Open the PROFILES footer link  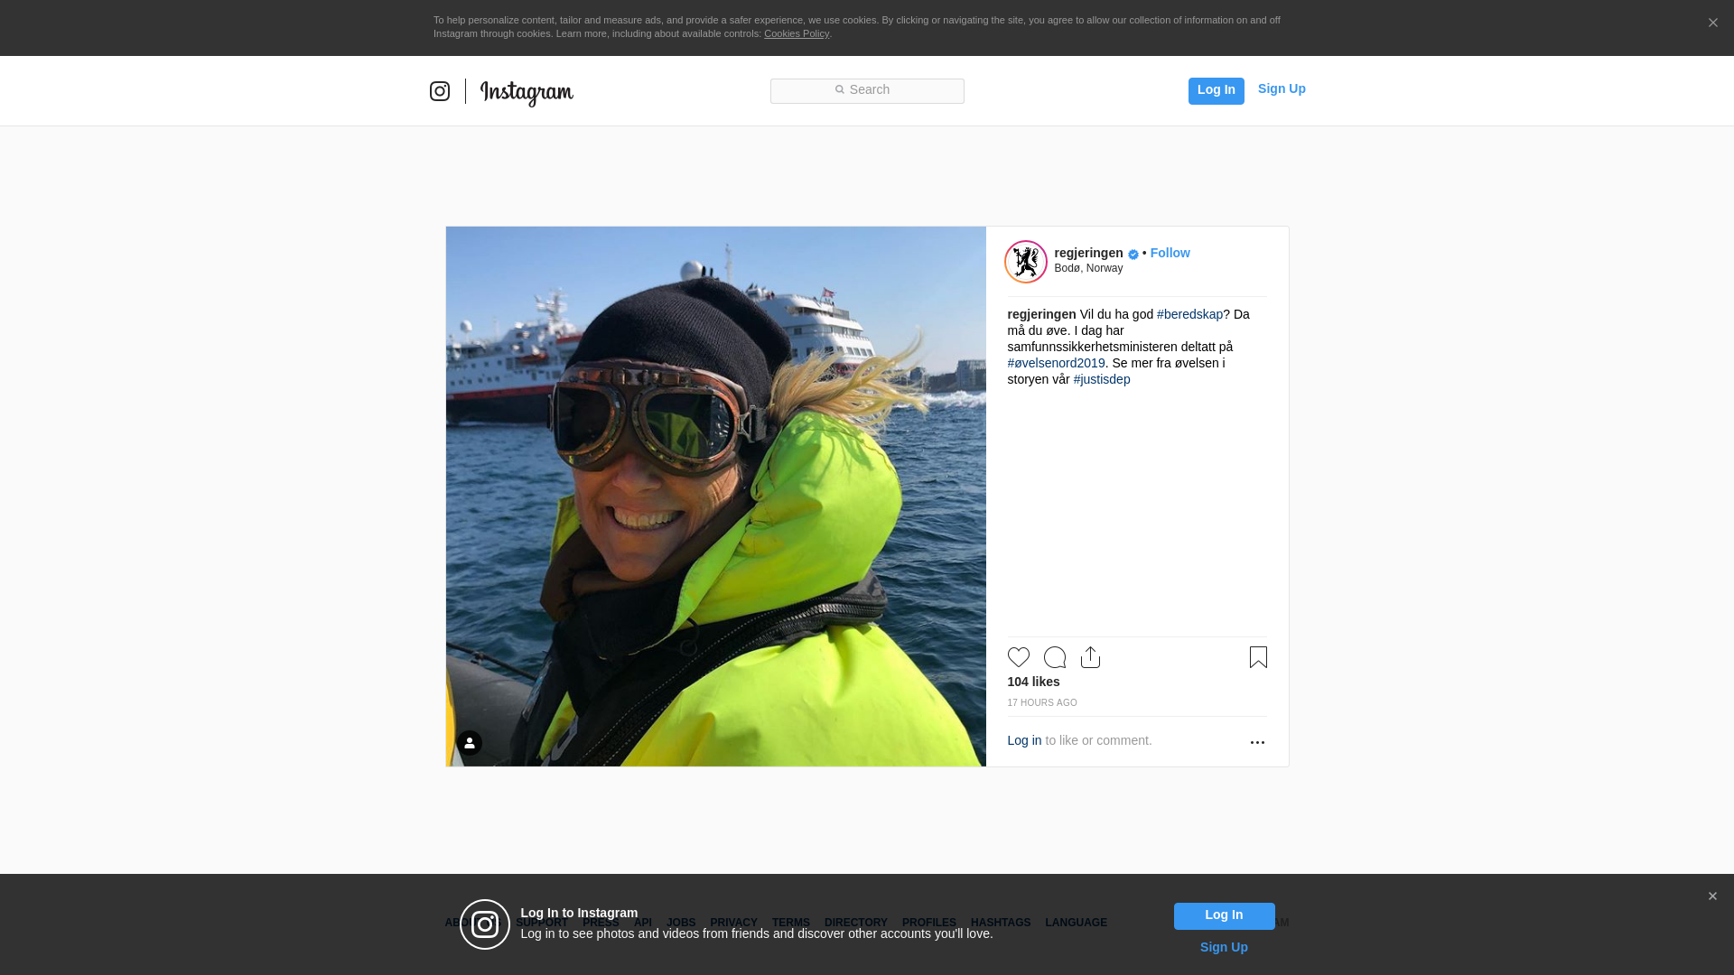pos(928,923)
